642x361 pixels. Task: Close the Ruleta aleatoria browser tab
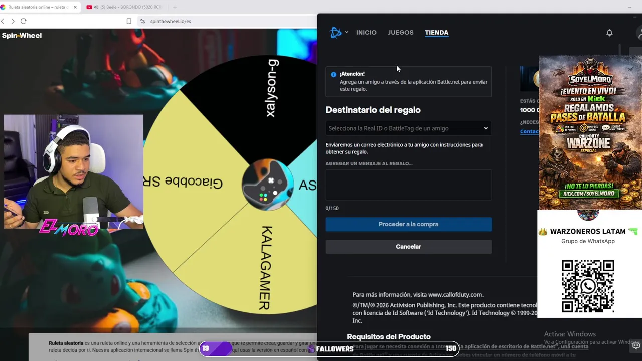[75, 7]
